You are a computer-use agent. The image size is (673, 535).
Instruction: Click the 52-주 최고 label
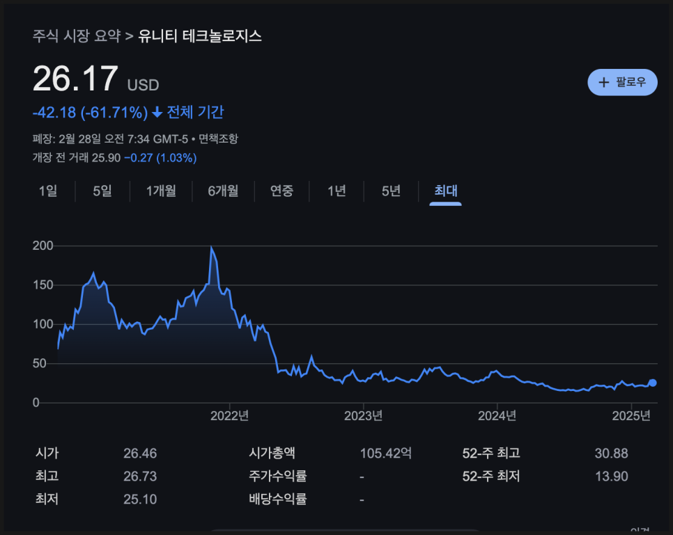tap(491, 453)
